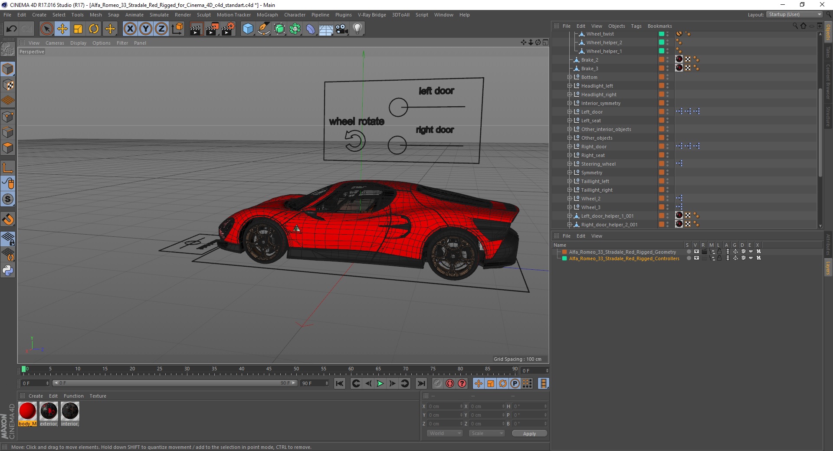This screenshot has height=451, width=833.
Task: Open the Objects side tab
Action: pyautogui.click(x=828, y=33)
